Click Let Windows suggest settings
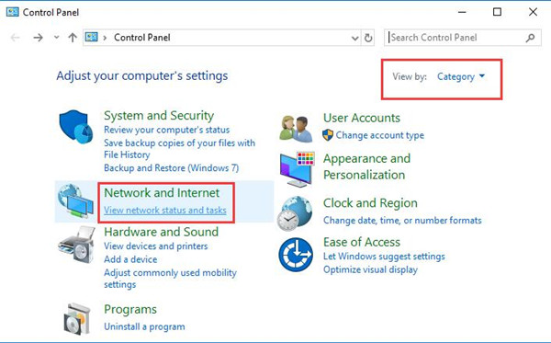Viewport: 551px width, 343px height. (x=384, y=257)
